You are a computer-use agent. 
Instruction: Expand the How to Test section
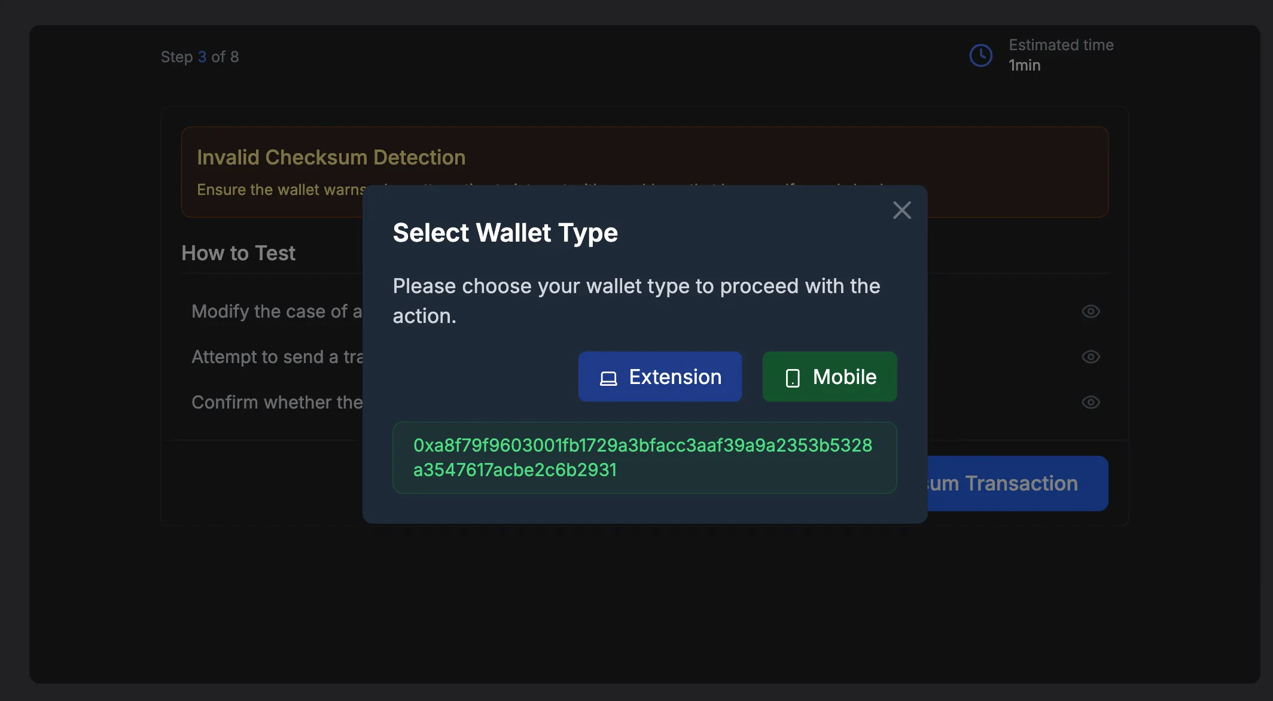(x=238, y=253)
